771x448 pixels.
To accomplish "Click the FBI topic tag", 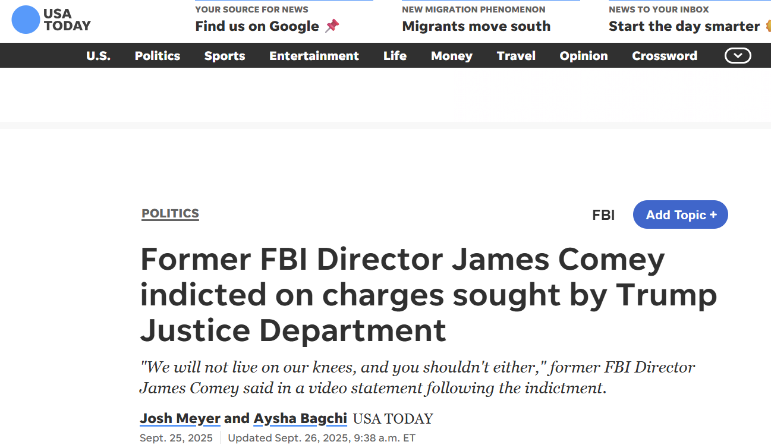I will [603, 215].
